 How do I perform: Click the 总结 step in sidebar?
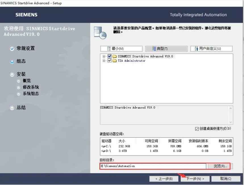point(21,108)
